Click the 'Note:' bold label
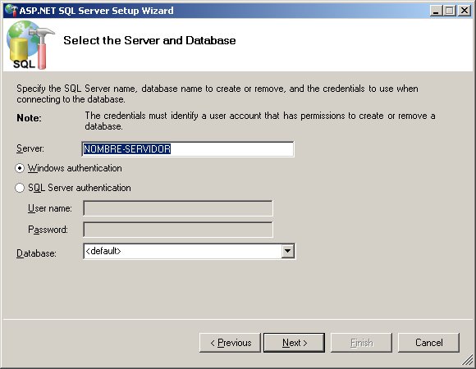The height and width of the screenshot is (369, 476). pos(30,118)
